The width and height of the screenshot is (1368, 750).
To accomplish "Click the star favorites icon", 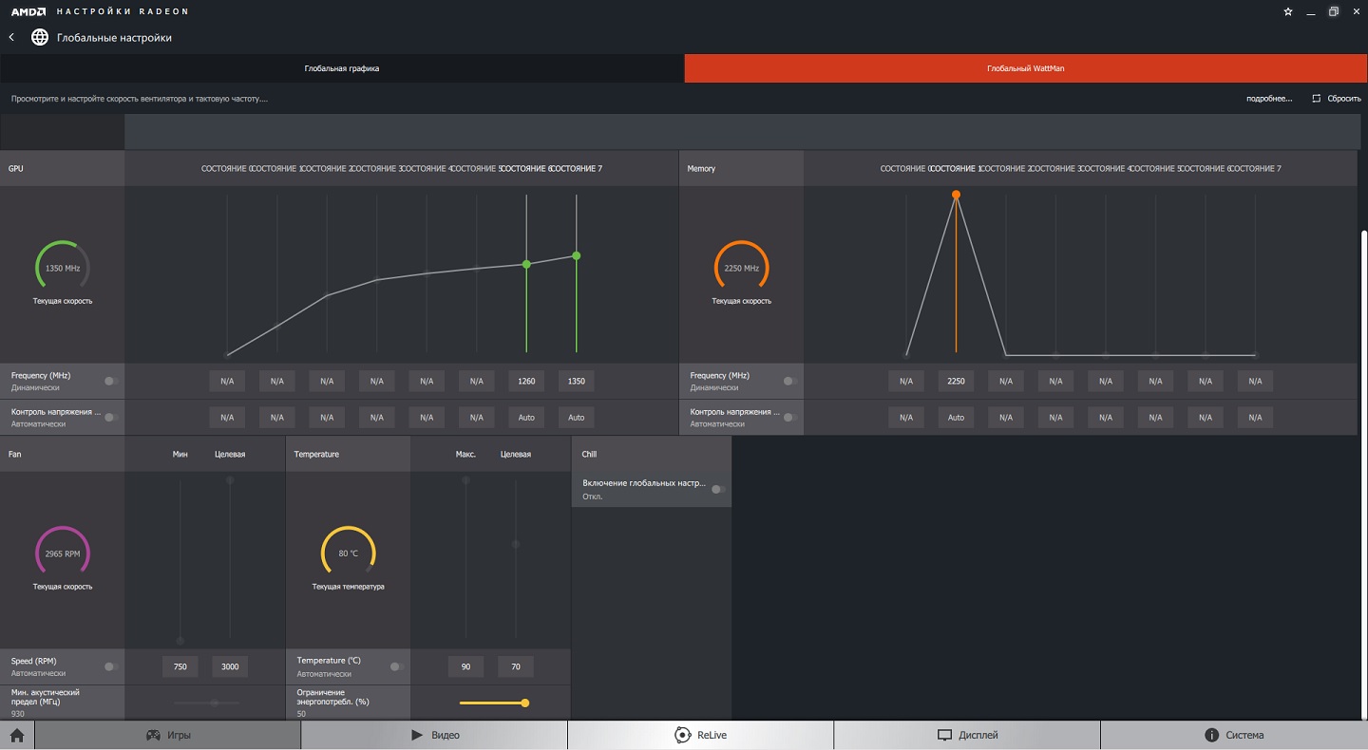I will 1288,11.
